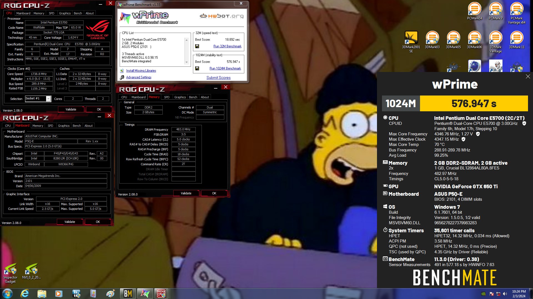Click OK in the CPU-Z Processor window
This screenshot has height=299, width=533.
coord(99,109)
